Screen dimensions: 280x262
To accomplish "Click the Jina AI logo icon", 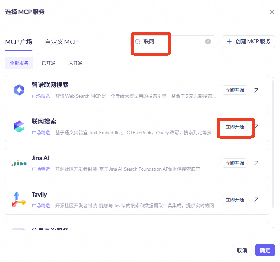I will coord(19,163).
